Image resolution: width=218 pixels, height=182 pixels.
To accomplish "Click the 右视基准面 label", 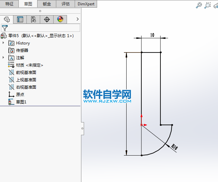I will (x=26, y=87).
